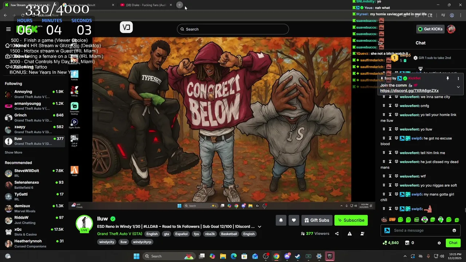
Task: Expand the gift leaderboard arrow
Action: click(420, 69)
